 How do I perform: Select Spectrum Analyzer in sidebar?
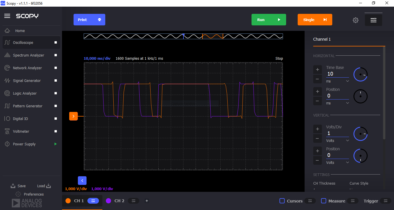(31, 55)
